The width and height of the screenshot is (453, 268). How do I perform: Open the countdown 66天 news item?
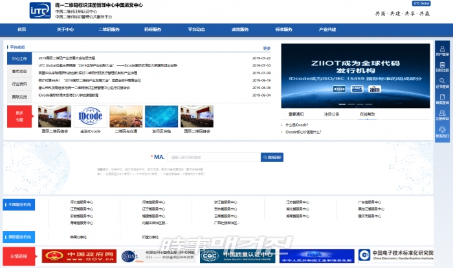(89, 80)
